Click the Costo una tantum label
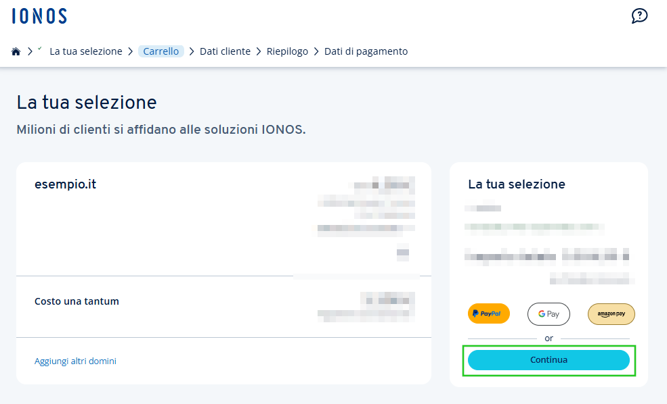 77,301
